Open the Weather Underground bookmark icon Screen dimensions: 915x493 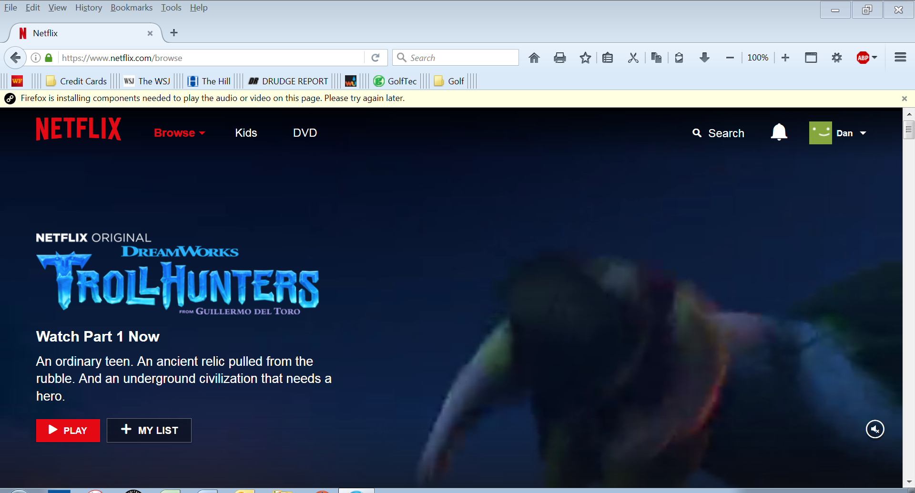point(351,81)
